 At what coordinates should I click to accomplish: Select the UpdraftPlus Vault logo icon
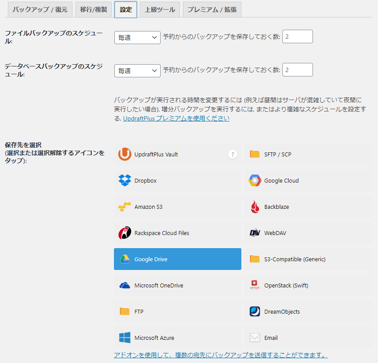[x=125, y=154]
